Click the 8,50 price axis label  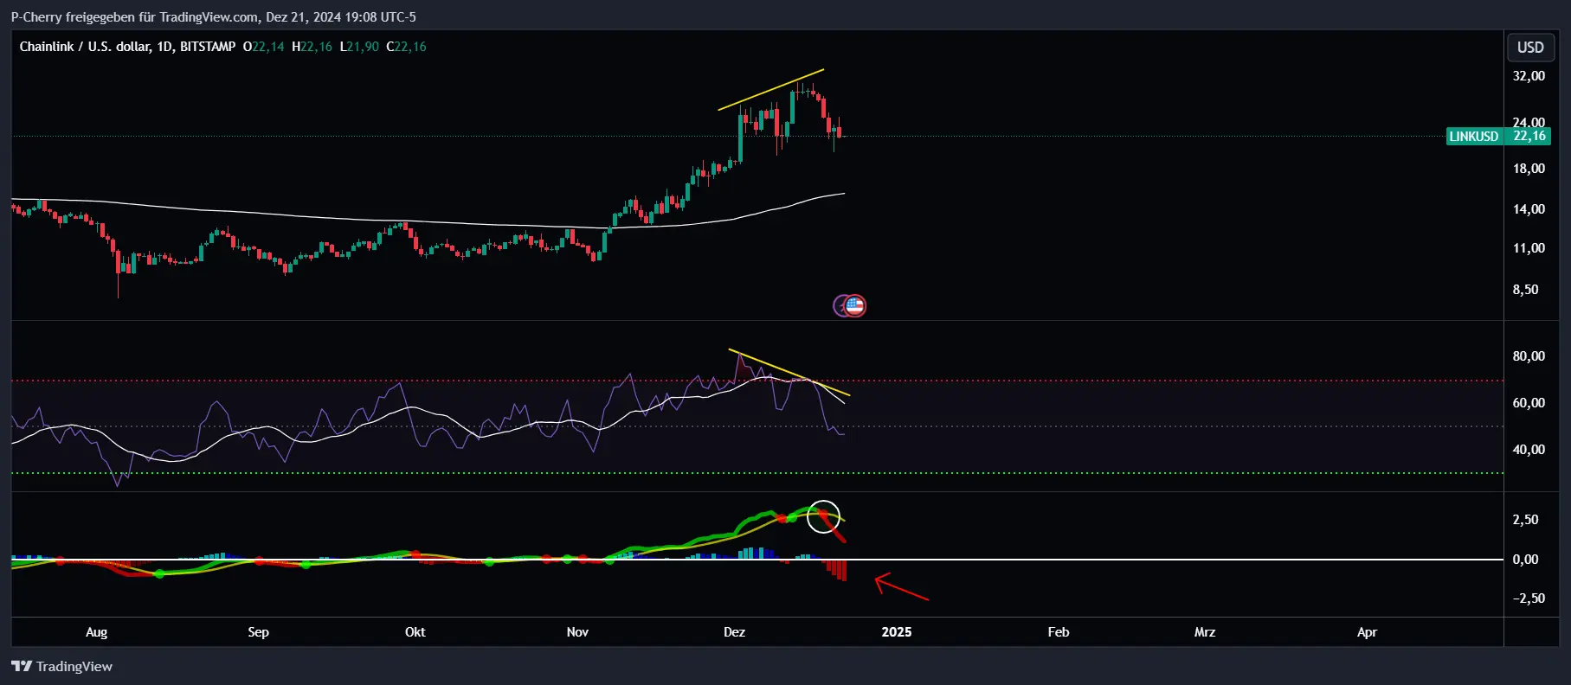click(1525, 290)
